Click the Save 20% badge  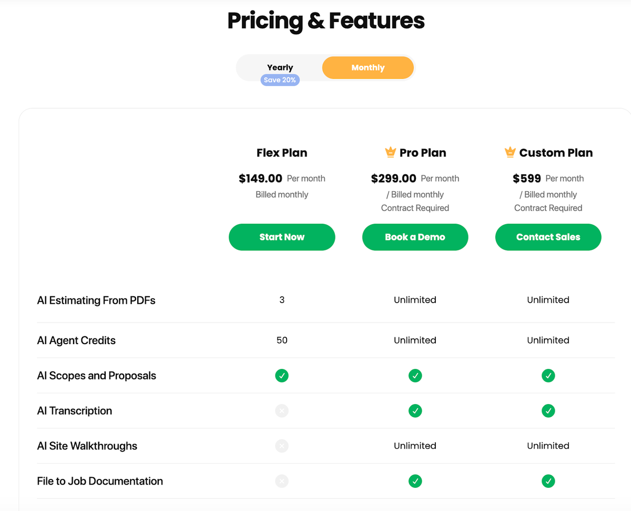click(x=280, y=80)
